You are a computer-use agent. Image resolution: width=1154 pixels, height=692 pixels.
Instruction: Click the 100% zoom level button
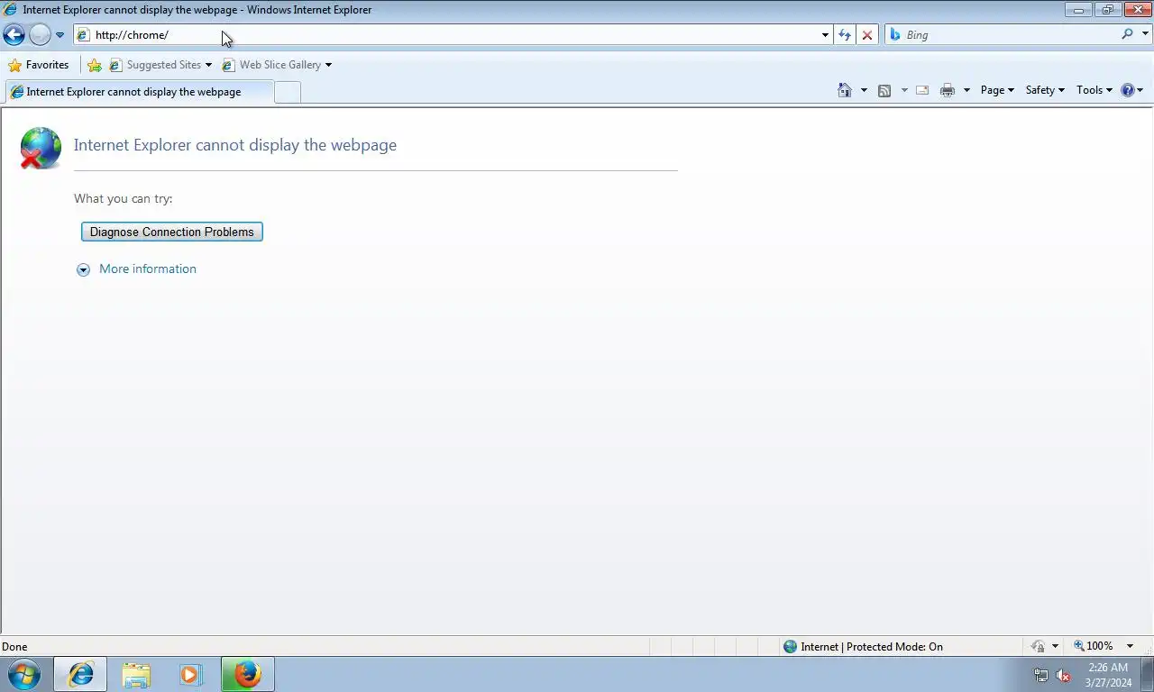click(1094, 646)
